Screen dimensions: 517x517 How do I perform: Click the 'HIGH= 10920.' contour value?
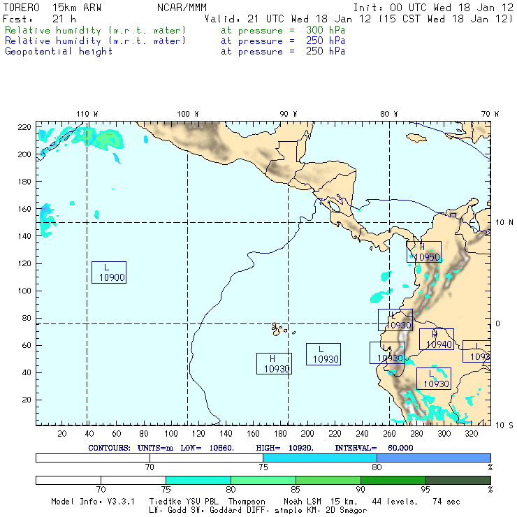[x=284, y=448]
